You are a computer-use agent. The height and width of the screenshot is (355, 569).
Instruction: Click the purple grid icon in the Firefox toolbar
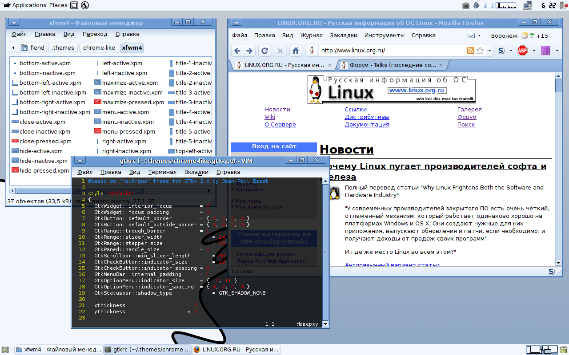point(545,51)
